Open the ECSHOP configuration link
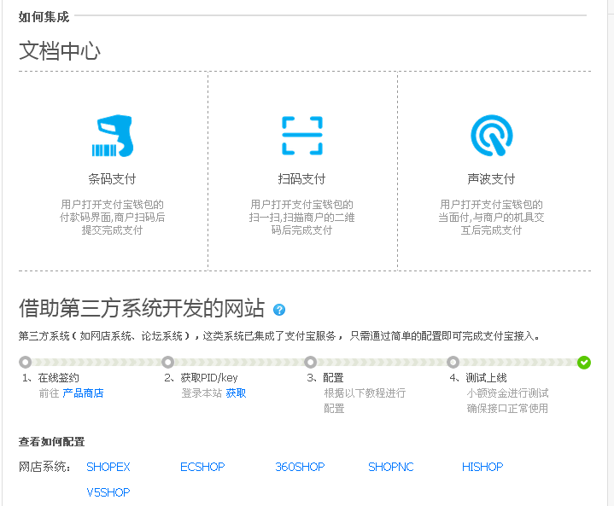The height and width of the screenshot is (506, 614). click(202, 467)
